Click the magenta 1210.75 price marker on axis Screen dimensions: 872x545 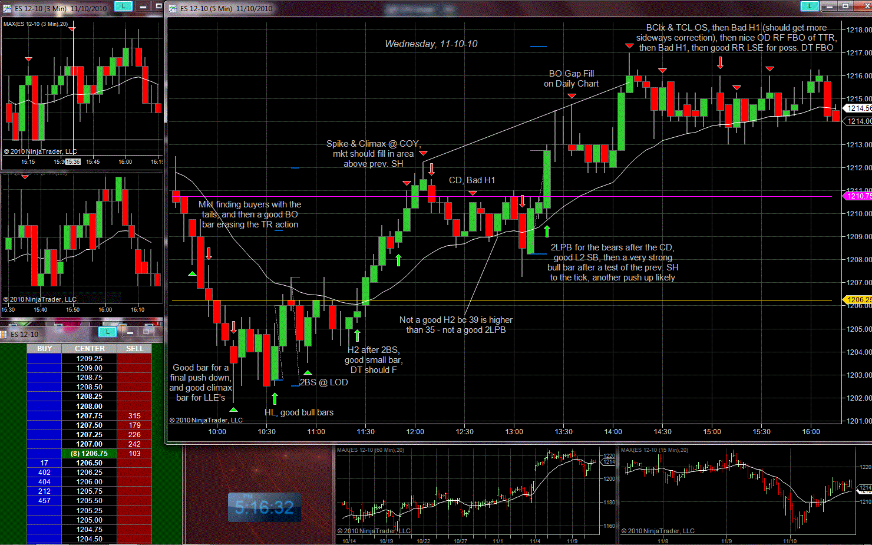coord(858,196)
